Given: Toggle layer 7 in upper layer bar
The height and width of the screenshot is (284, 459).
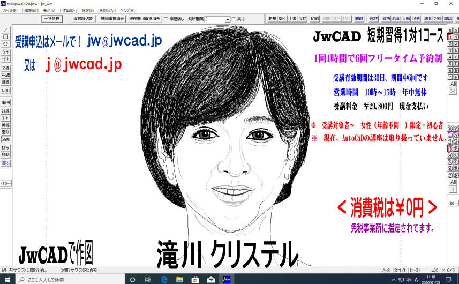Looking at the screenshot, I should tap(450, 77).
